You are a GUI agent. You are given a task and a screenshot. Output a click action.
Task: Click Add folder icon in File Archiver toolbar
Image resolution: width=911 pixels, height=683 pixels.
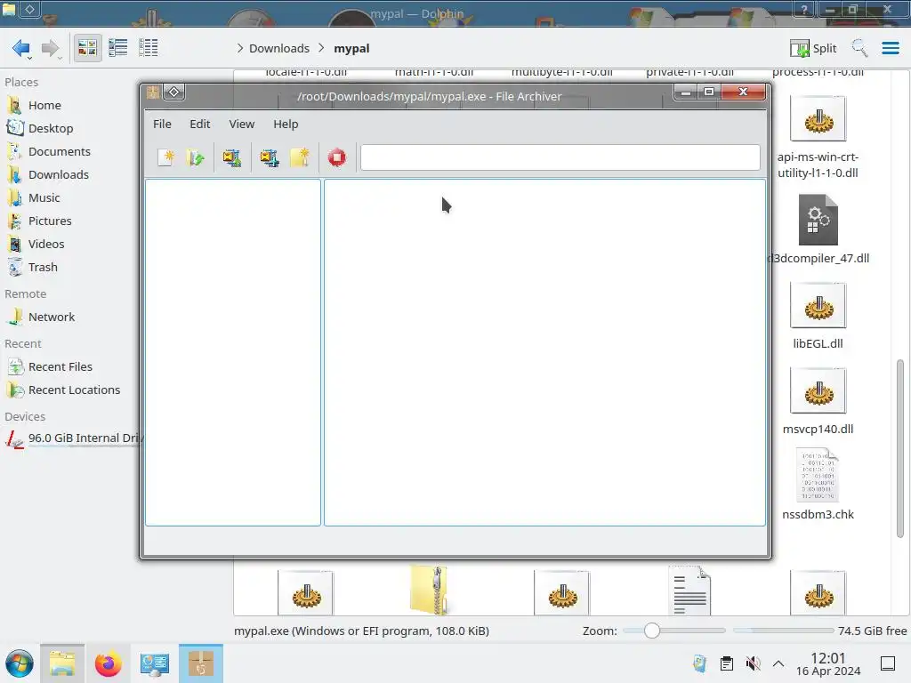coord(300,157)
